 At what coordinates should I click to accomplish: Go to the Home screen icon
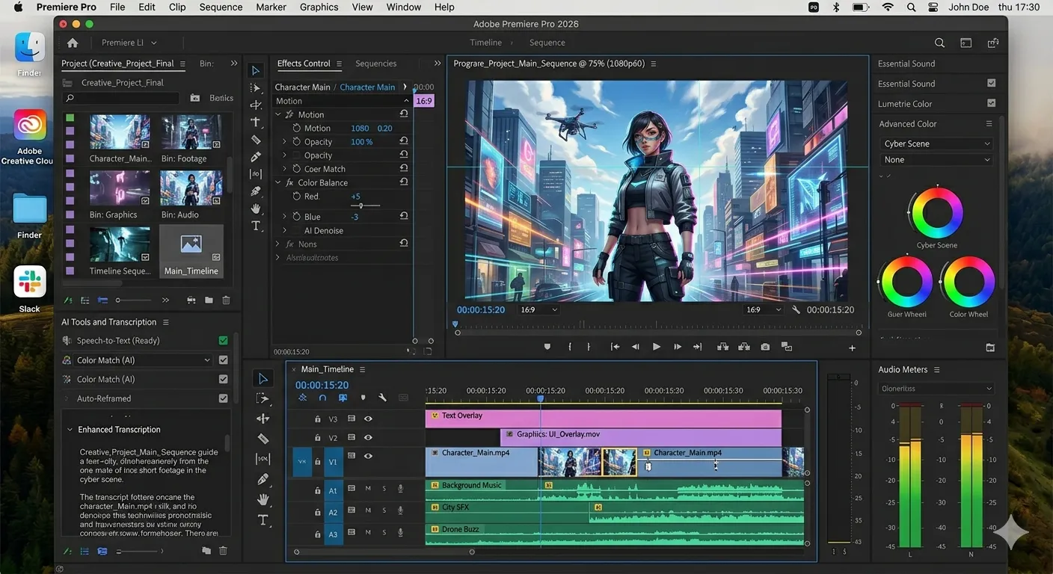[x=73, y=43]
